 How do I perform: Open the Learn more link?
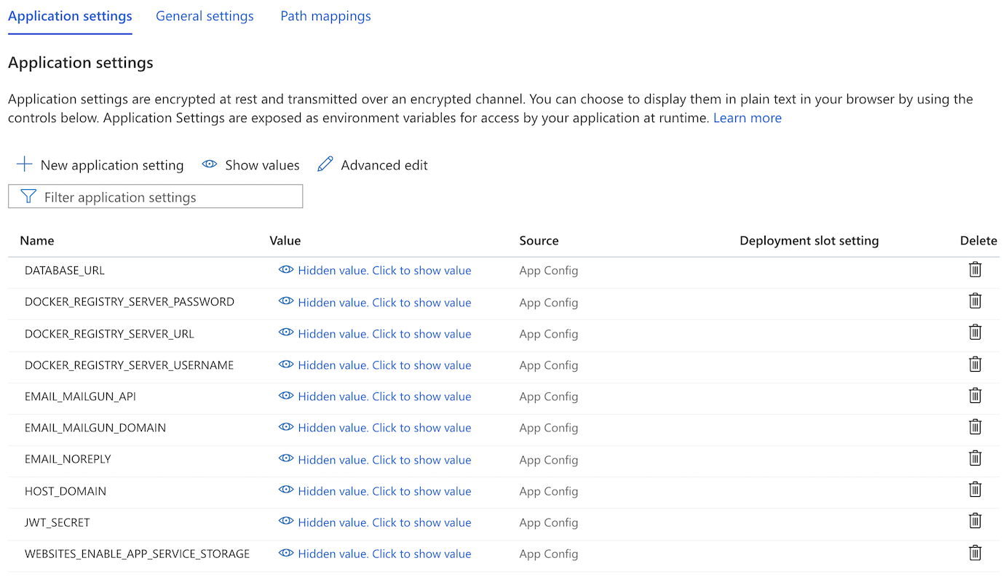(x=747, y=118)
